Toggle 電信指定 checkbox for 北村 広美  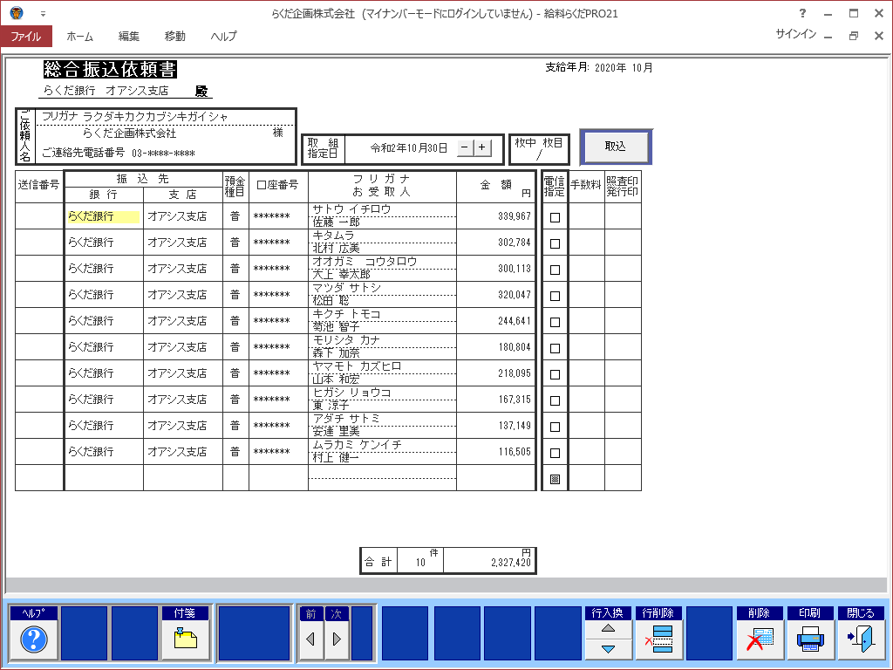point(555,244)
